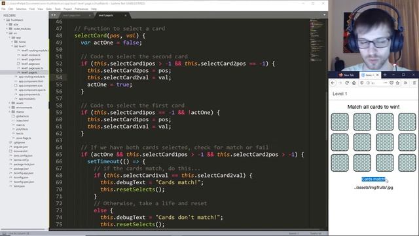Open the Edit menu
Viewport: 419px width, 236px height.
[10, 9]
